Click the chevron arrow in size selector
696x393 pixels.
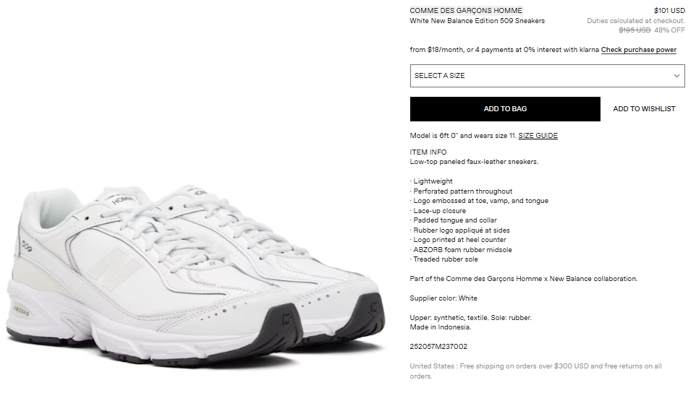click(x=676, y=76)
